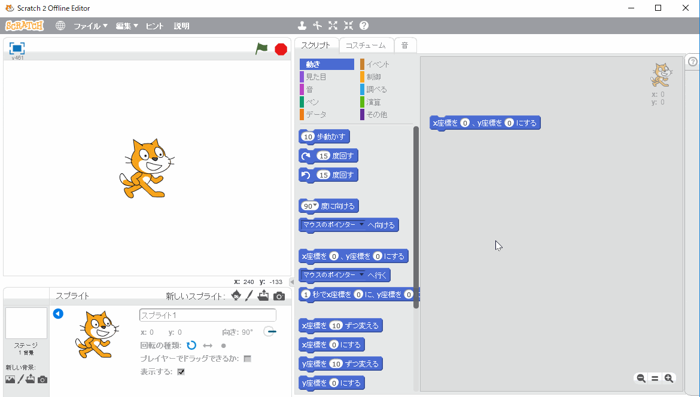This screenshot has height=397, width=700.
Task: Click the 10 value in x座標を ずつ変える block
Action: [336, 326]
